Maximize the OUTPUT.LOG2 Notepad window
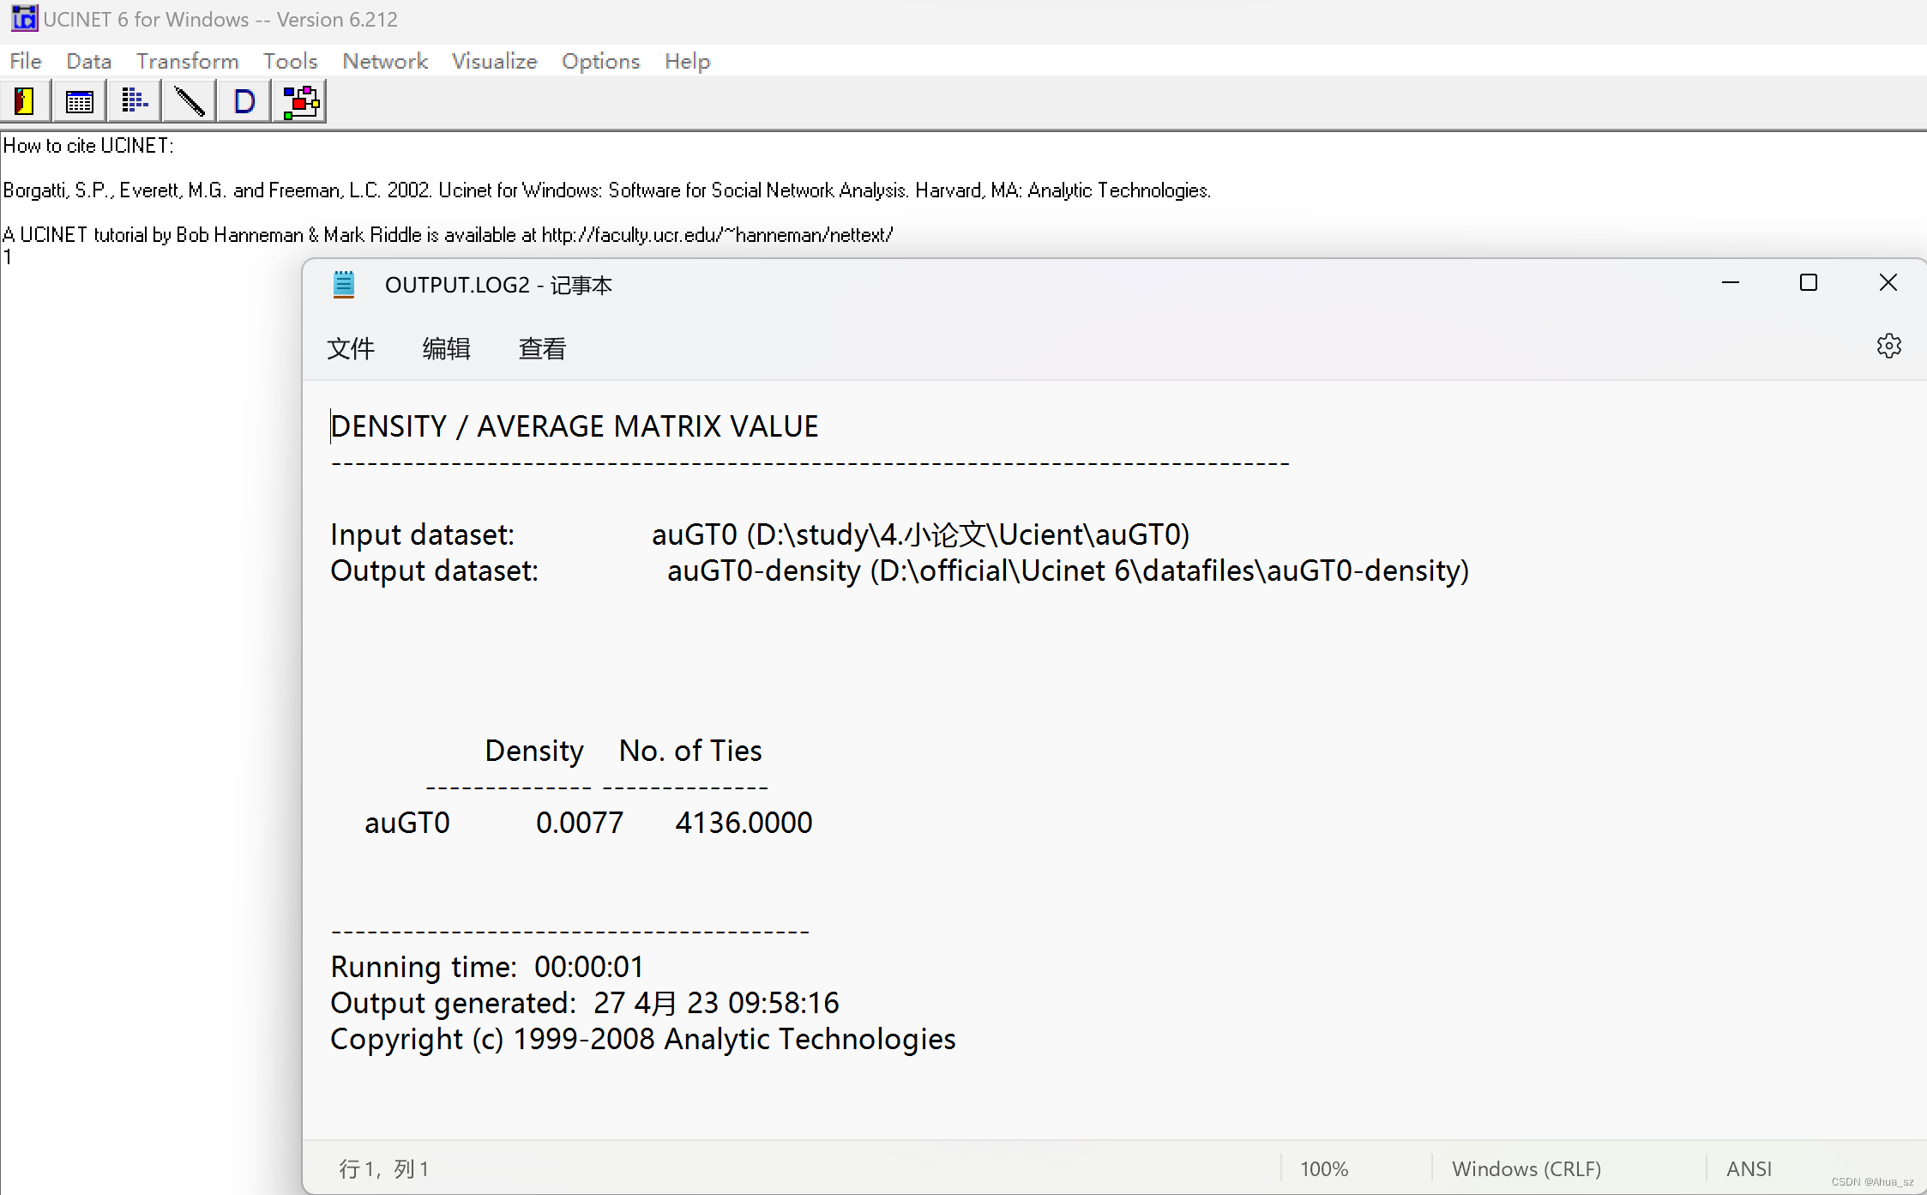The width and height of the screenshot is (1927, 1195). [1808, 283]
